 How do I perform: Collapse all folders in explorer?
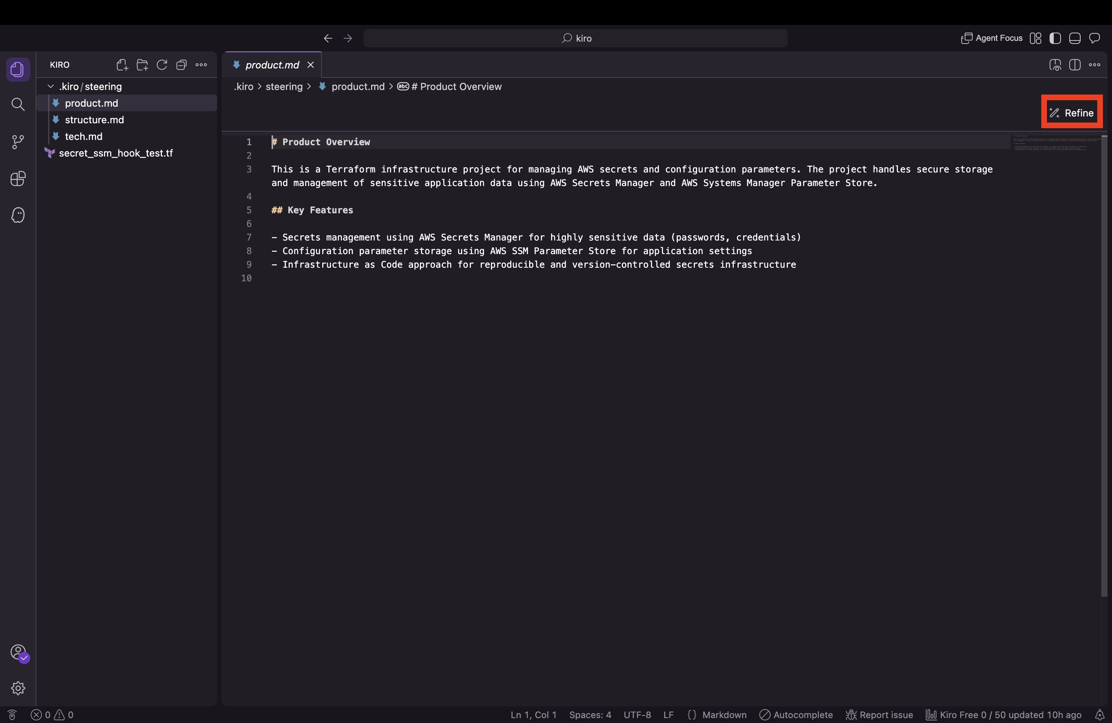181,65
